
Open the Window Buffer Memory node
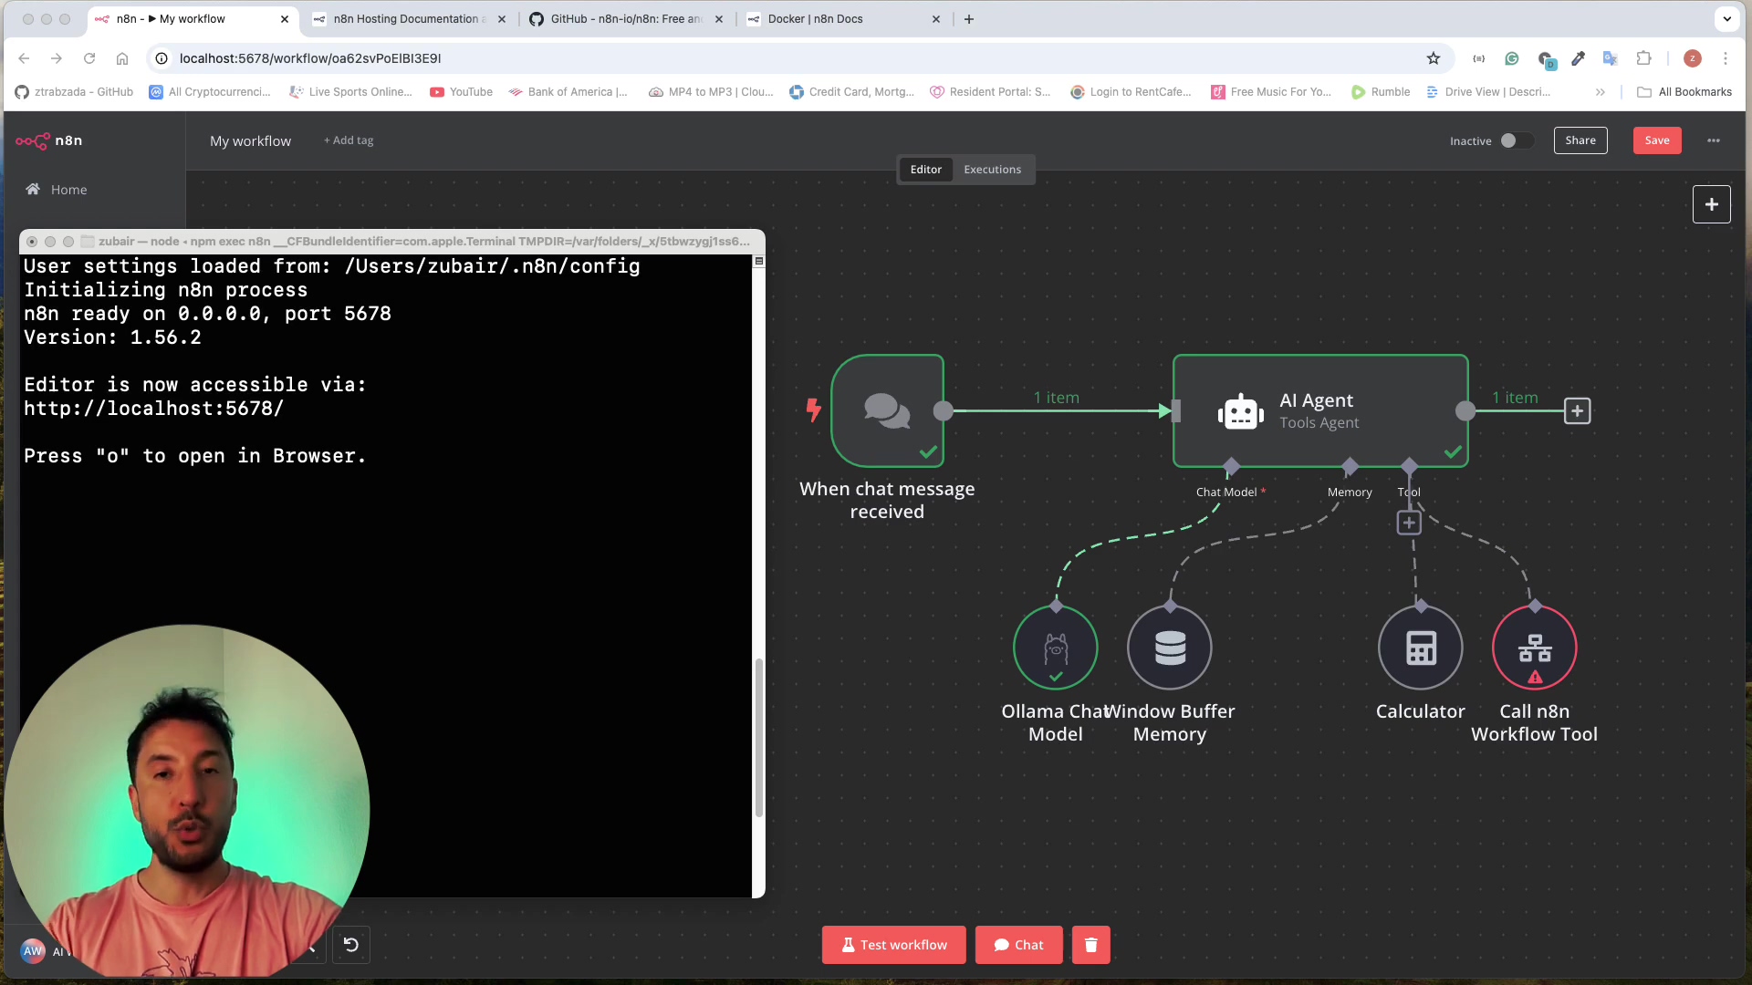1169,648
